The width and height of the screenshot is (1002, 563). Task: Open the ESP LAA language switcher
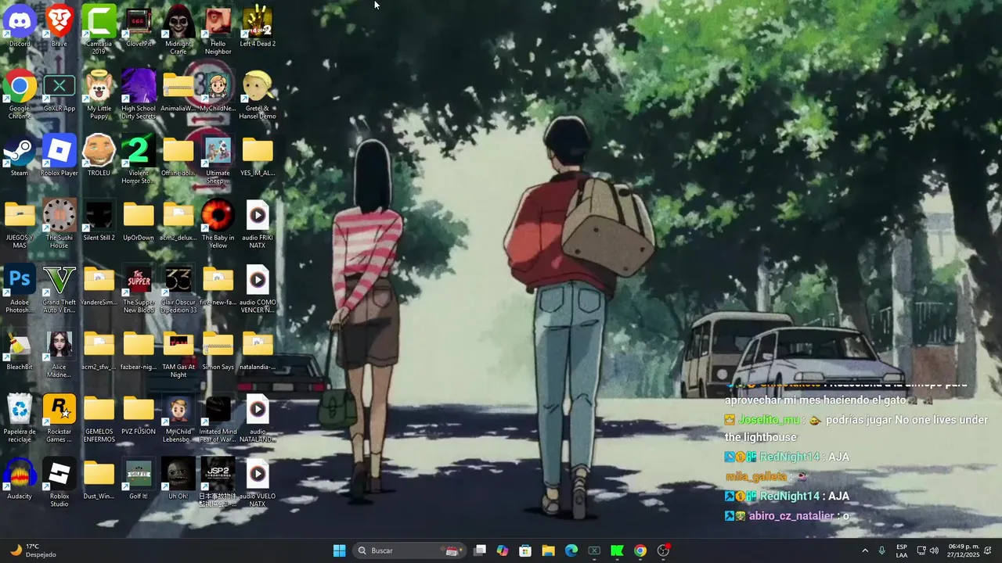902,550
